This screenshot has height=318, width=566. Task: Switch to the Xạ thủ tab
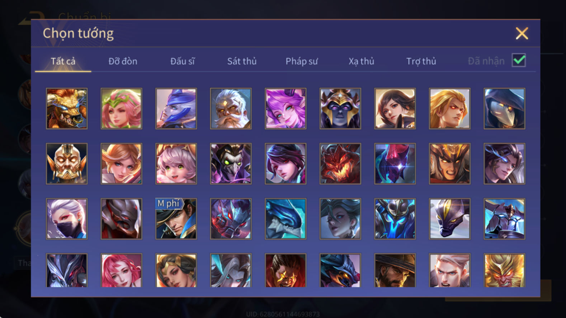click(361, 61)
